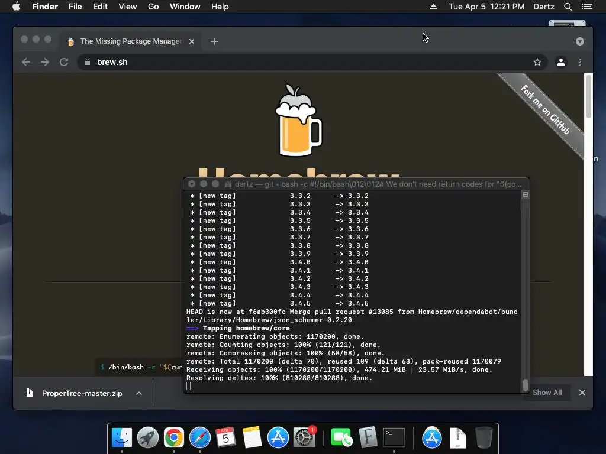Open Notification Center list icon
The width and height of the screenshot is (606, 454).
tap(586, 7)
